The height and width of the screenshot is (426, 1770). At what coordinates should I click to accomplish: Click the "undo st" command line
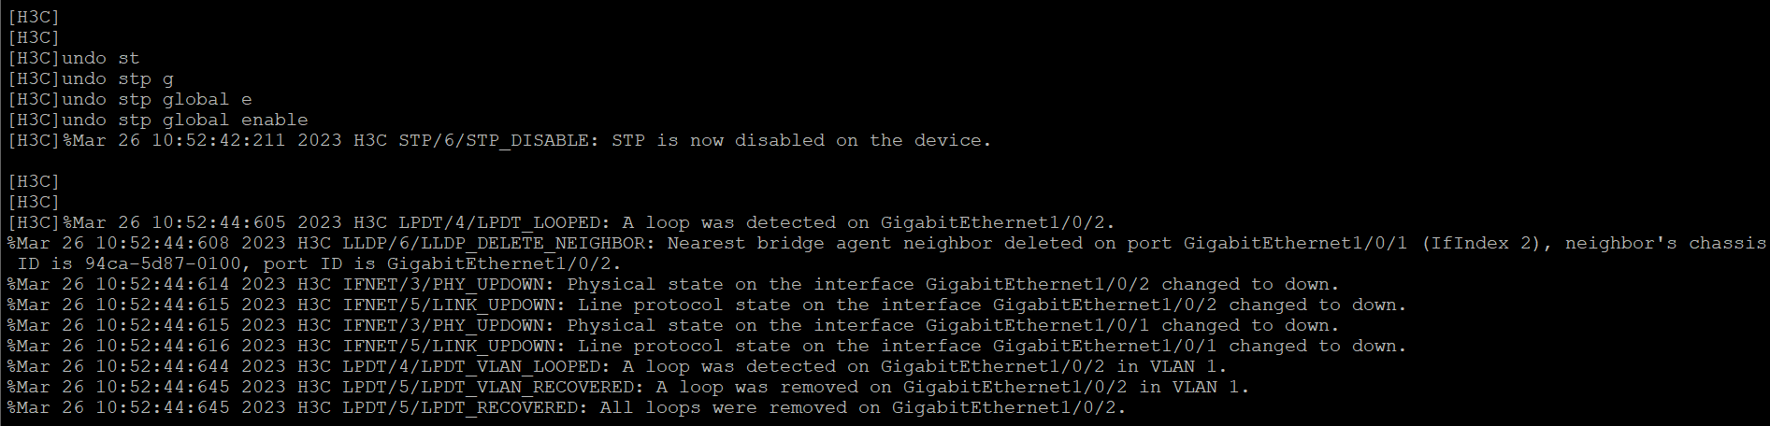tap(100, 58)
